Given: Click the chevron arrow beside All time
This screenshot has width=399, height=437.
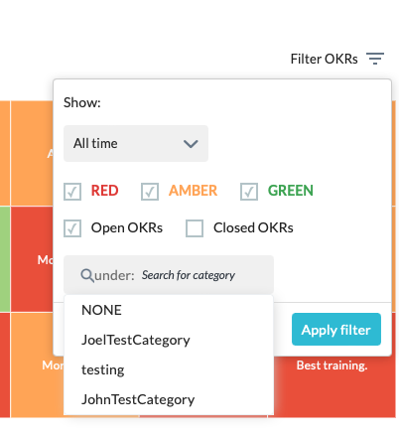Looking at the screenshot, I should [191, 144].
